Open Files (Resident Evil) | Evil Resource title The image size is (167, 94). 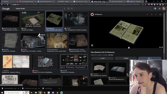103,52
